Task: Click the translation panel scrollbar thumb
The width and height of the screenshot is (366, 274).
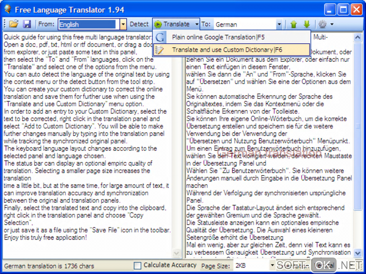Action: pyautogui.click(x=358, y=126)
